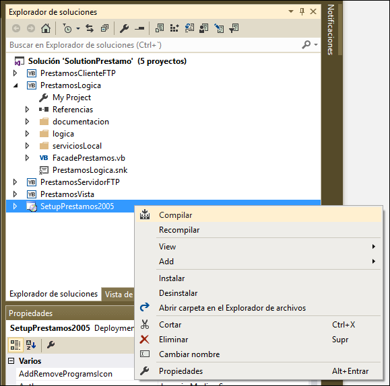Image resolution: width=390 pixels, height=386 pixels.
Task: Expand the Referencias node
Action: coord(27,110)
